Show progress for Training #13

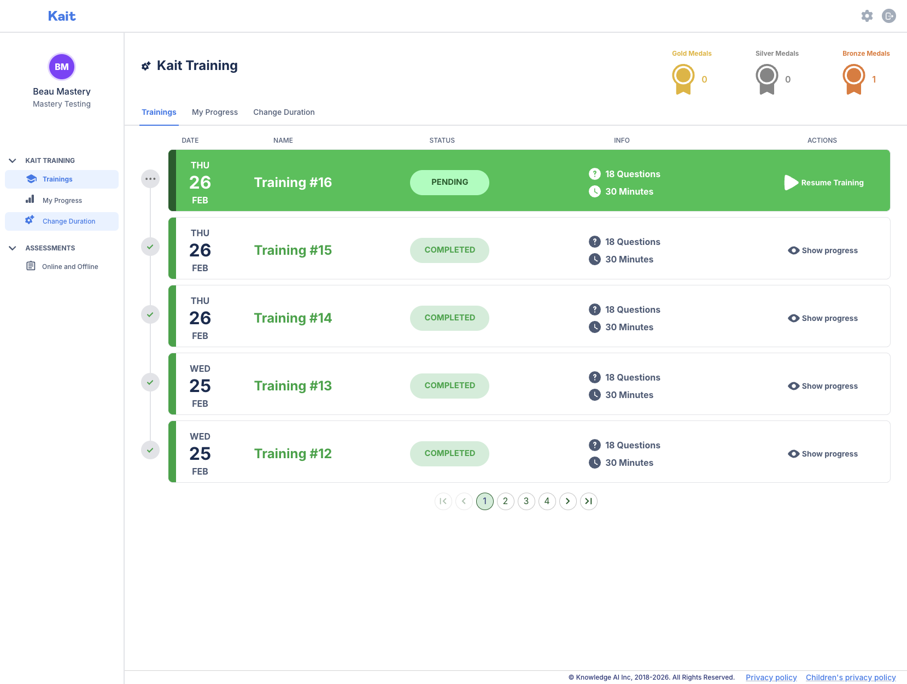(x=823, y=386)
